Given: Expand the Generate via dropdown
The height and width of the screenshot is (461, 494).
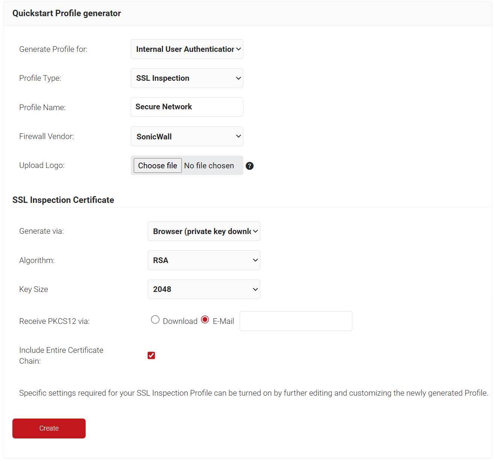Looking at the screenshot, I should pos(204,231).
